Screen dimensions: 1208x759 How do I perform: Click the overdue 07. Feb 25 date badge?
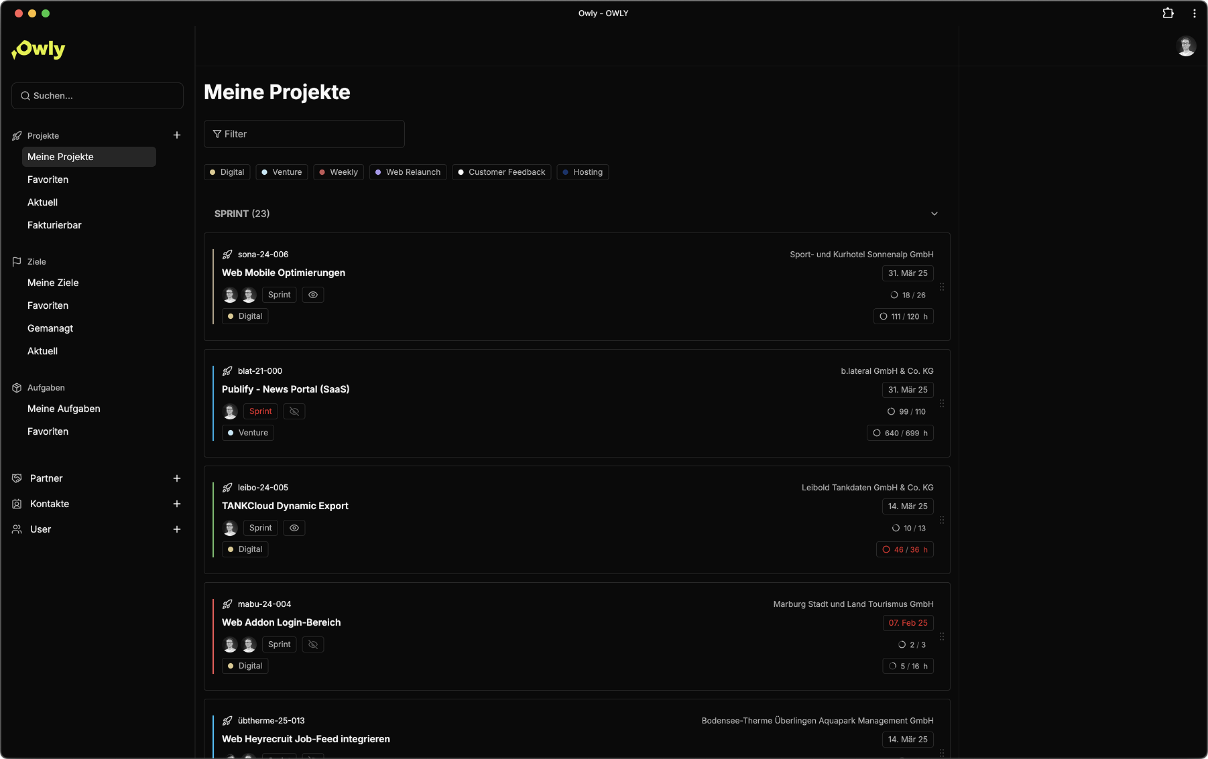tap(908, 623)
